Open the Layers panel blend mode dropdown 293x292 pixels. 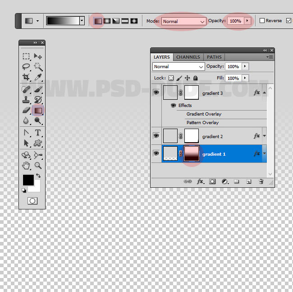179,67
